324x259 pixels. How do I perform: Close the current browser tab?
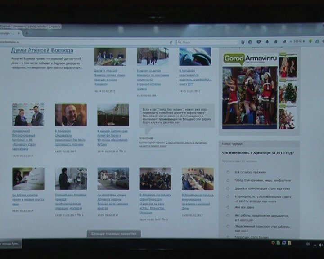coord(19,33)
